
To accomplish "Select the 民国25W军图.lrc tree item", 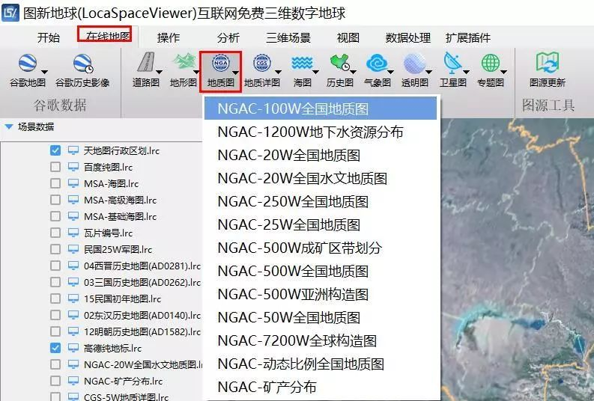I will [x=118, y=249].
